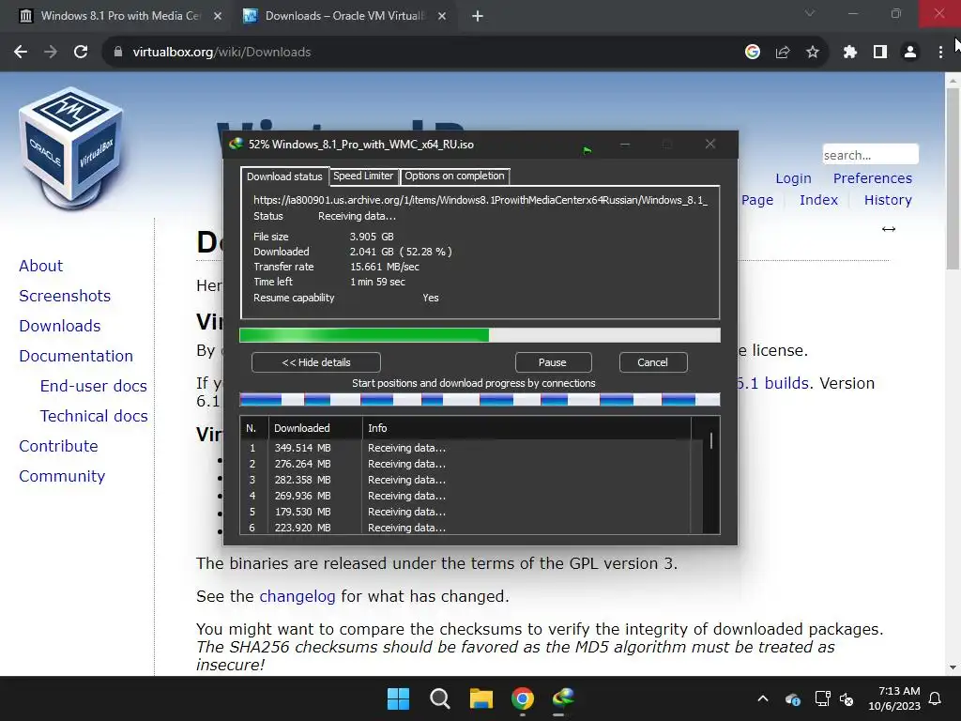Click Chrome icon on taskbar

pyautogui.click(x=522, y=698)
